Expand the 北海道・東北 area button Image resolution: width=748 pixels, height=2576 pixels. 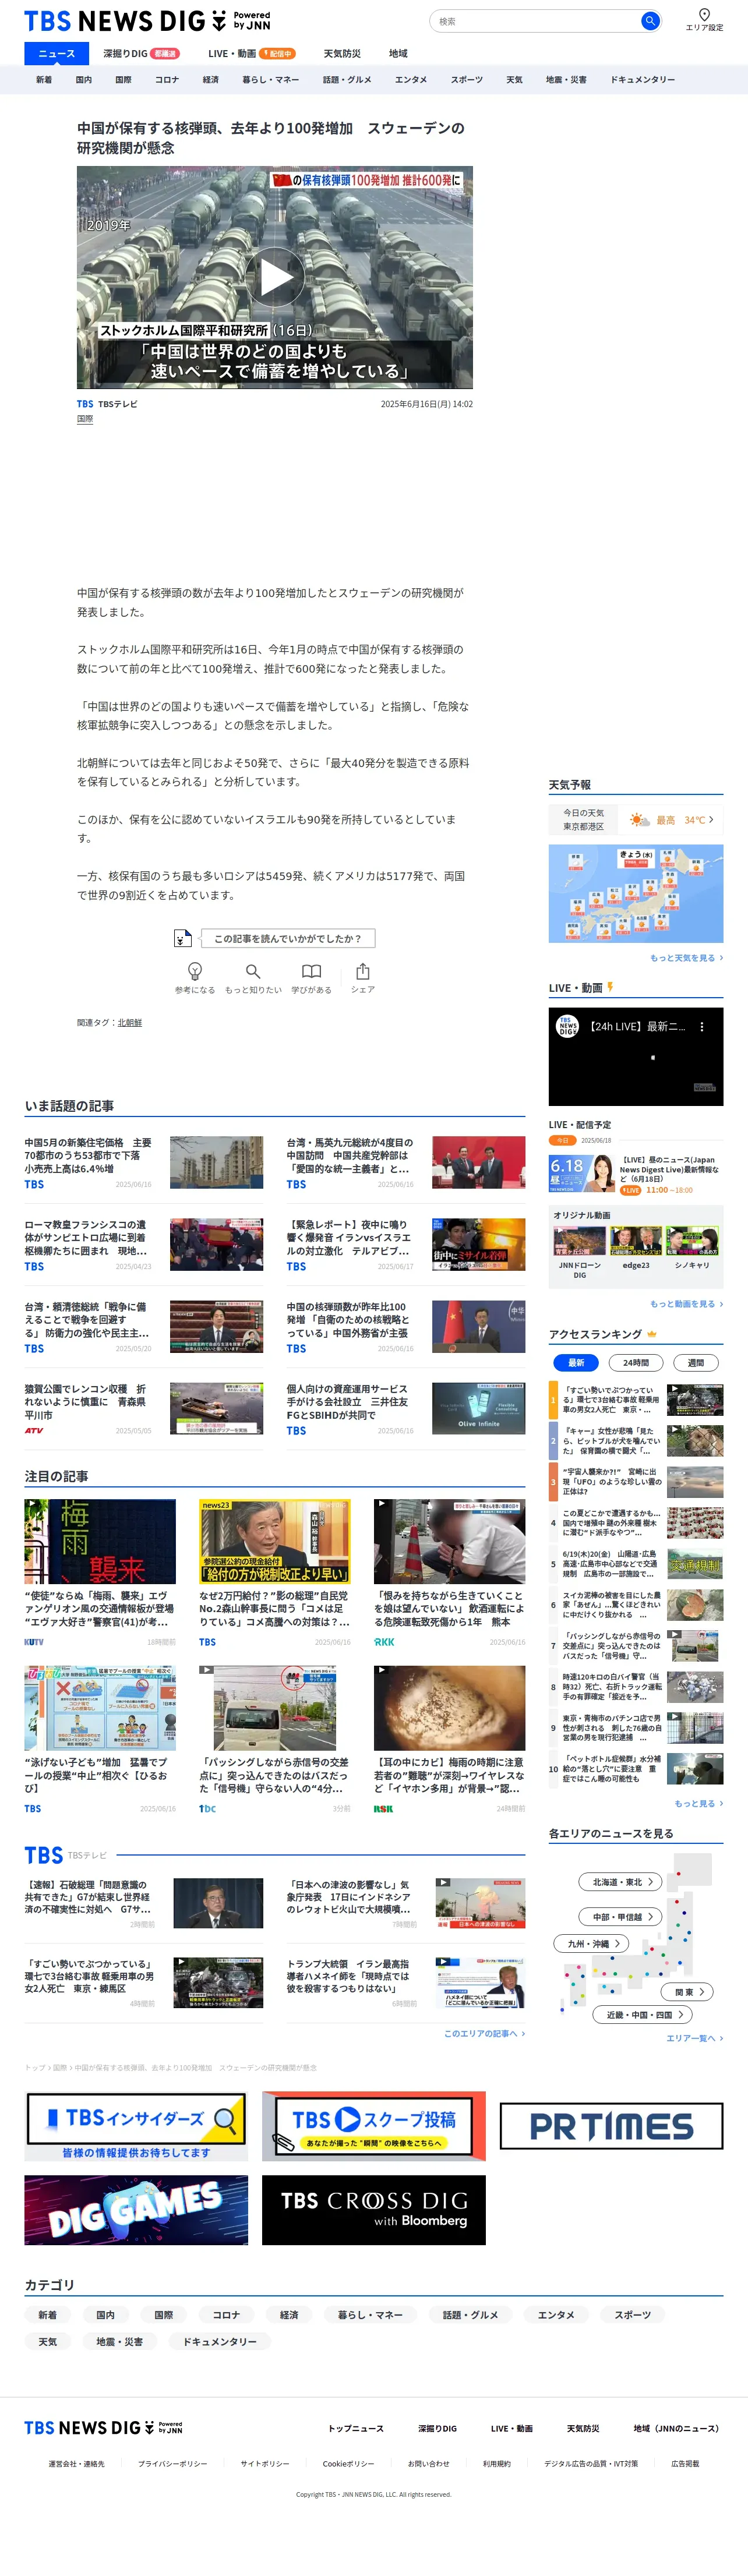(x=620, y=1881)
